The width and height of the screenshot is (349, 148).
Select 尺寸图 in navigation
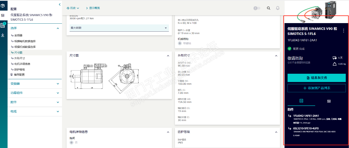click(x=18, y=53)
